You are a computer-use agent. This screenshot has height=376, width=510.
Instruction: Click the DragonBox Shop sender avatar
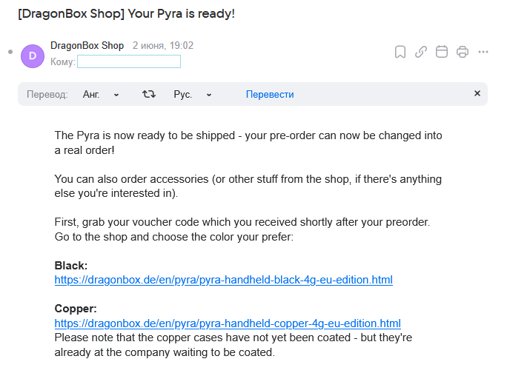(x=33, y=56)
